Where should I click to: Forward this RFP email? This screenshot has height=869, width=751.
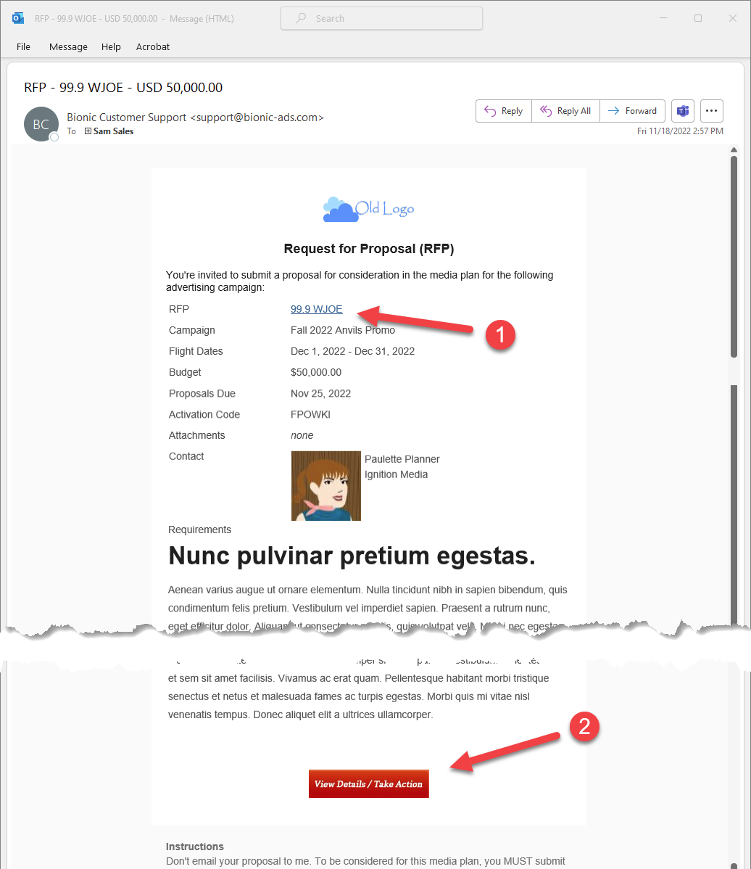click(x=632, y=111)
